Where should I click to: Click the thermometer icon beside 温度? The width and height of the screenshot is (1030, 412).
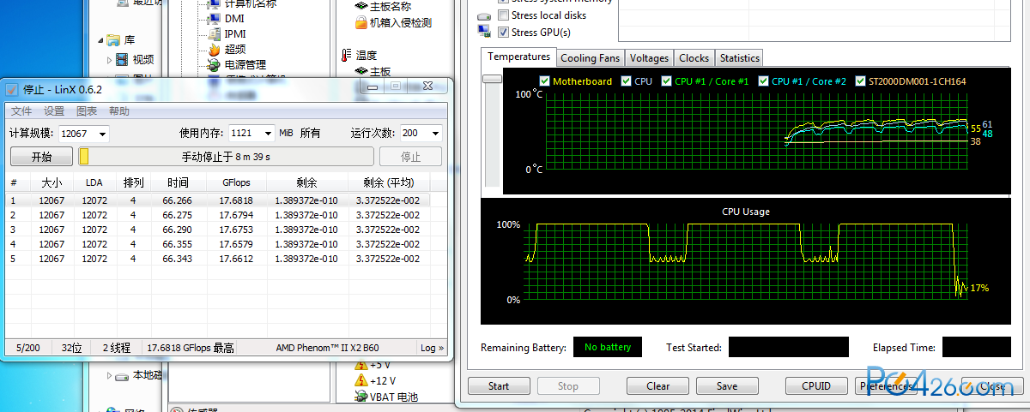(346, 55)
